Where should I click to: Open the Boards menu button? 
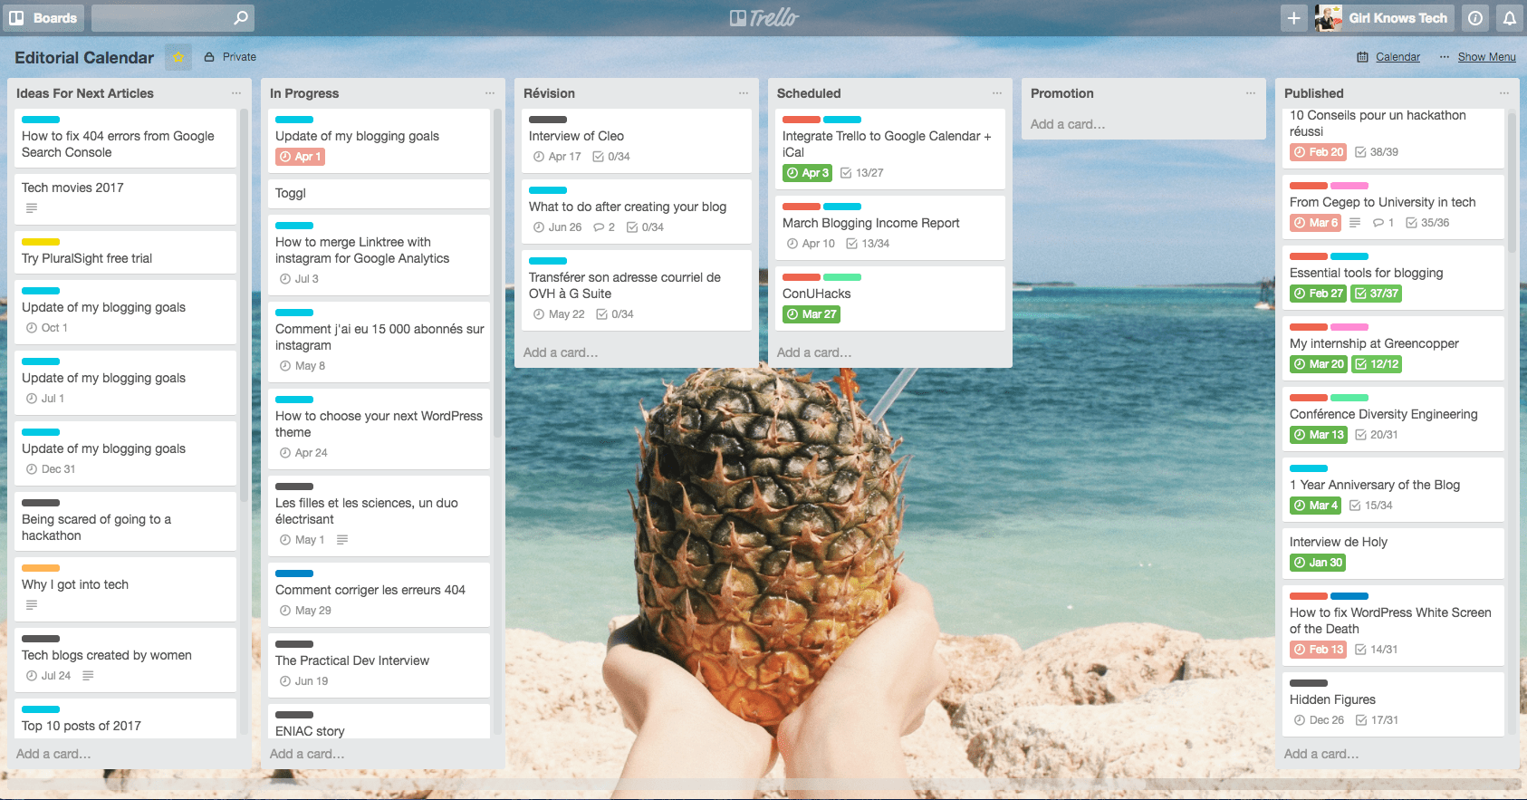(43, 18)
